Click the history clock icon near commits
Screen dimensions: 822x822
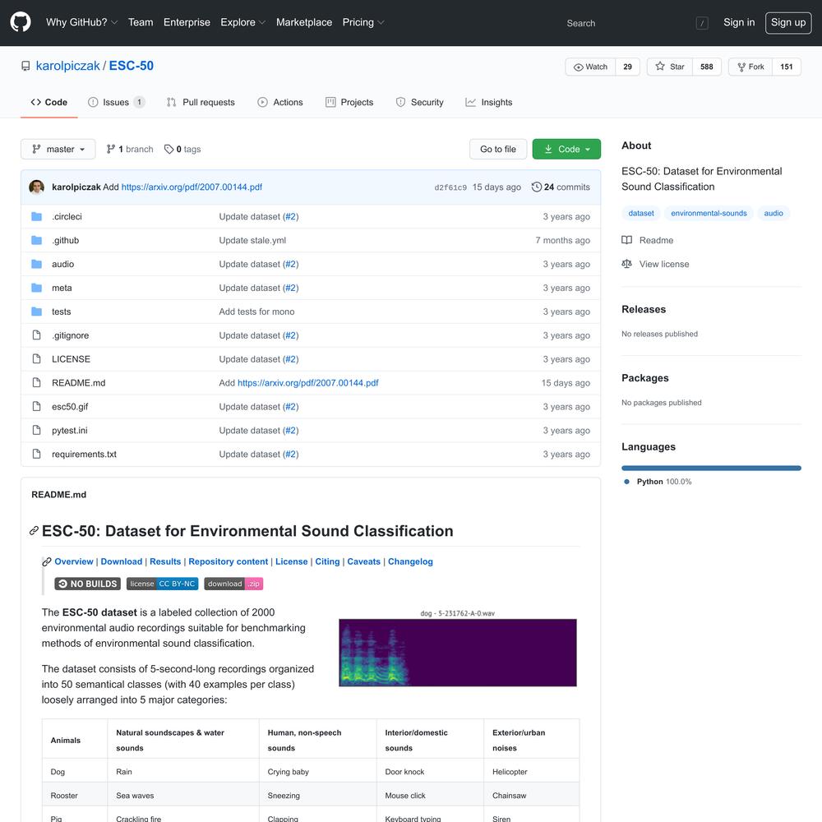pyautogui.click(x=536, y=187)
